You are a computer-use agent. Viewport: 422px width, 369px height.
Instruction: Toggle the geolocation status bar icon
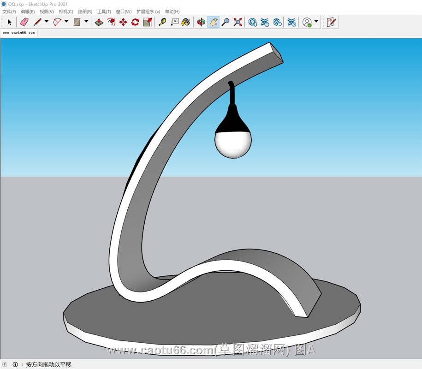5,364
